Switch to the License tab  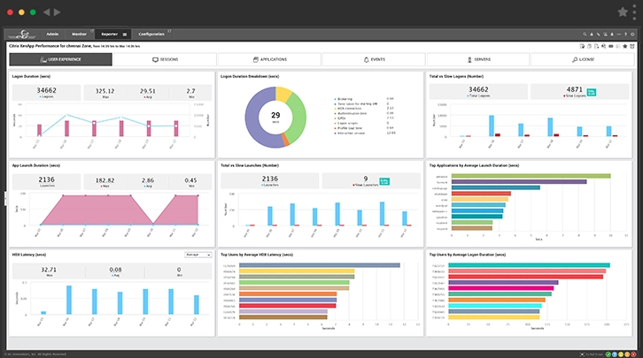583,59
